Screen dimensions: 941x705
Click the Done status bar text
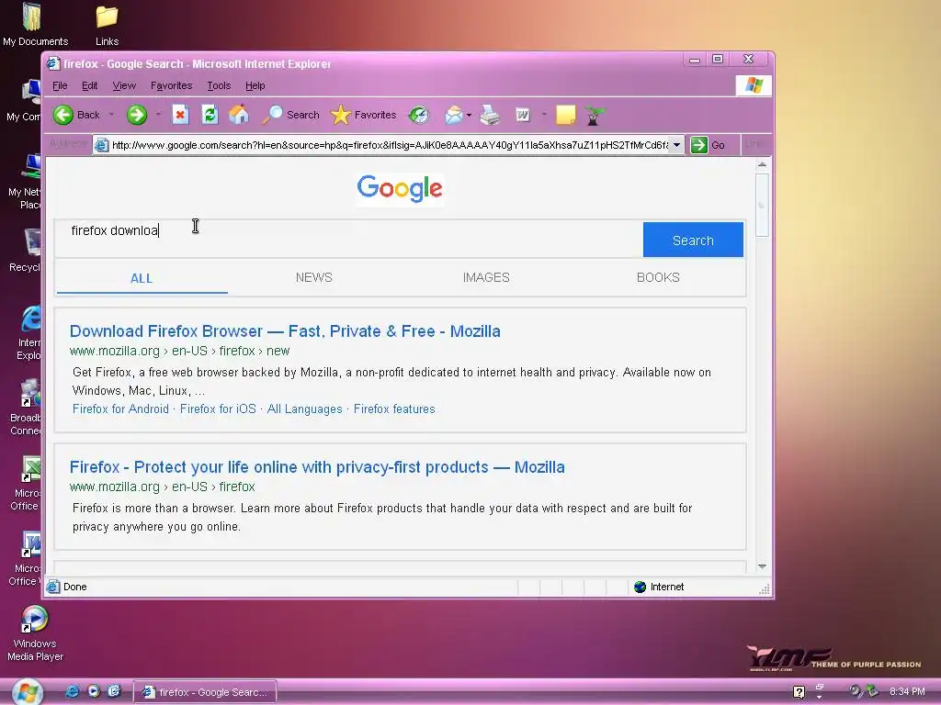pyautogui.click(x=75, y=587)
